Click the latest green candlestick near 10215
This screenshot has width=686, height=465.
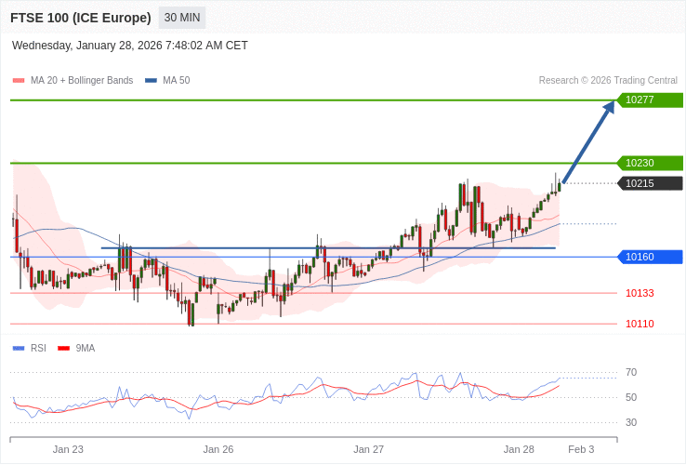560,187
